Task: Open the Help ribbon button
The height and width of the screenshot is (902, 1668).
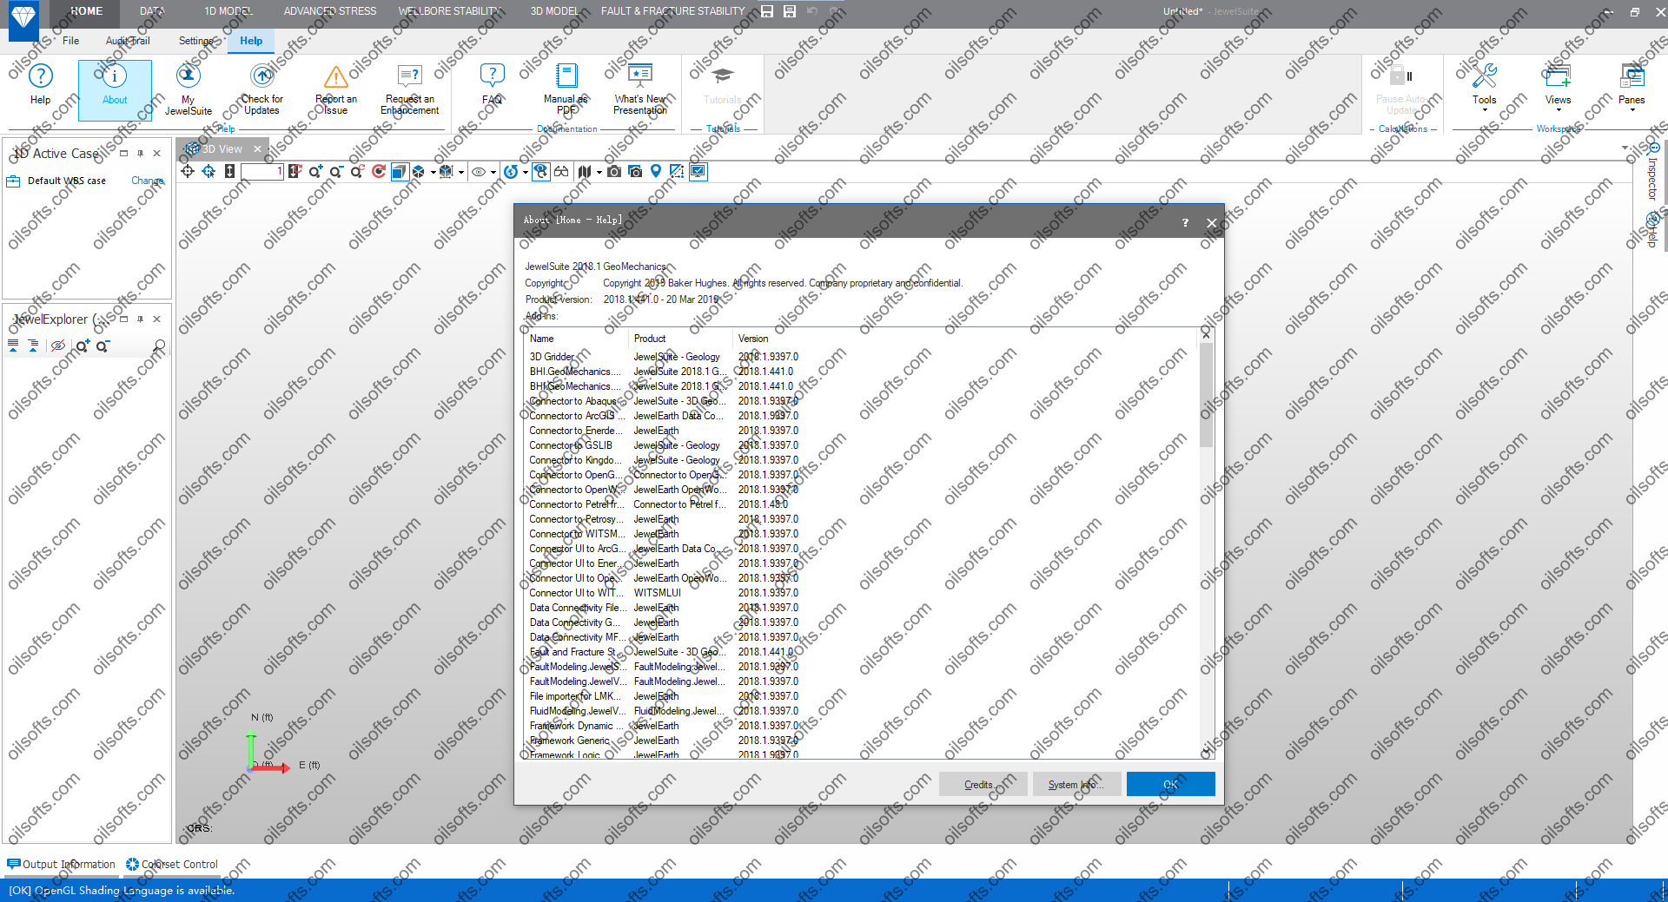Action: (40, 86)
